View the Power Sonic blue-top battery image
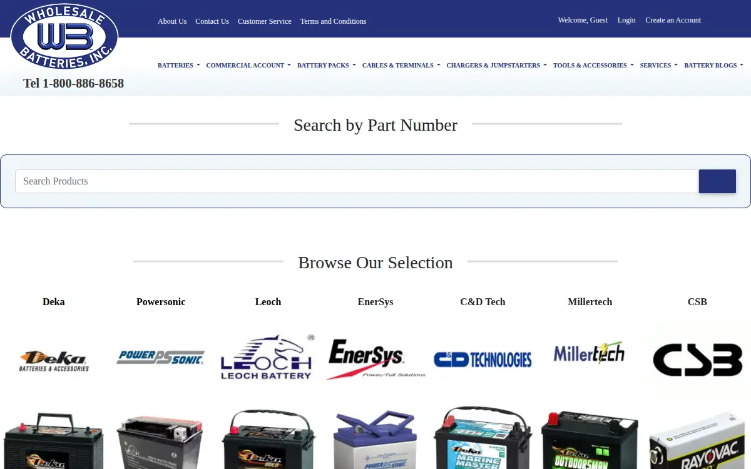Screen dimensions: 751x469 click(375, 440)
